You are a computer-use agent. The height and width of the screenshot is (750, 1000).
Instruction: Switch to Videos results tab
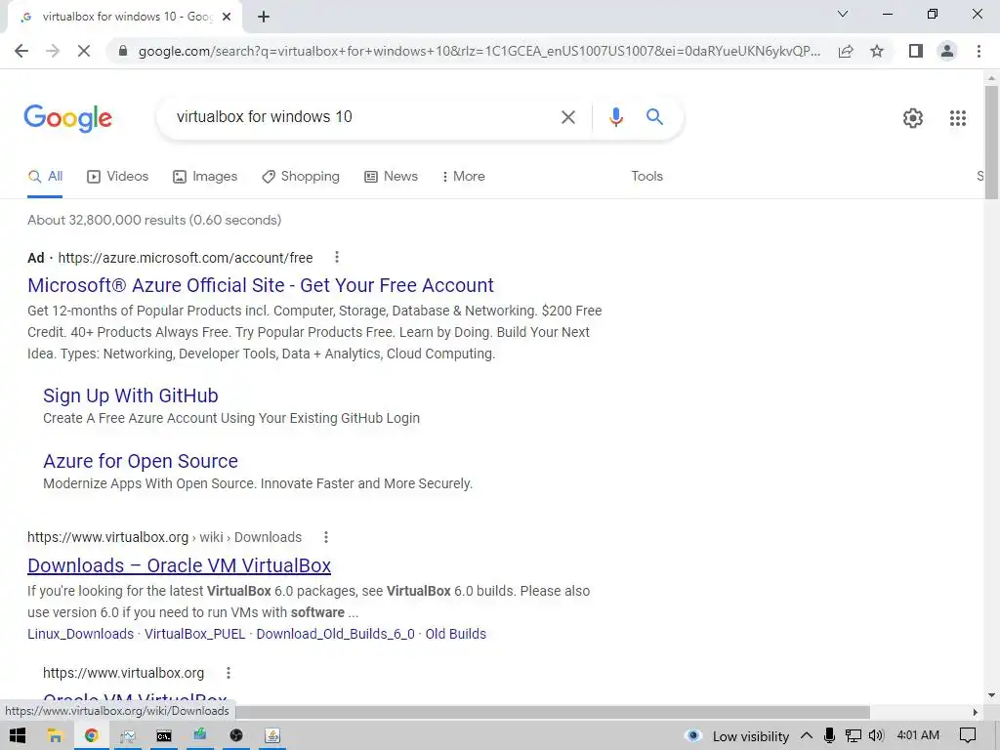(117, 177)
